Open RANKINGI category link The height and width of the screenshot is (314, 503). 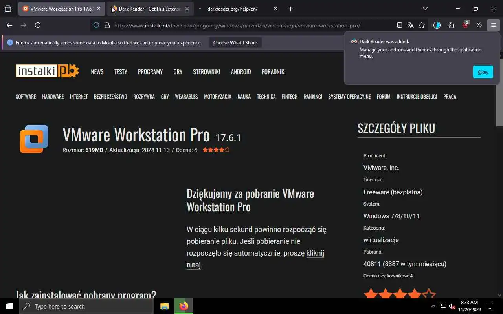(313, 97)
